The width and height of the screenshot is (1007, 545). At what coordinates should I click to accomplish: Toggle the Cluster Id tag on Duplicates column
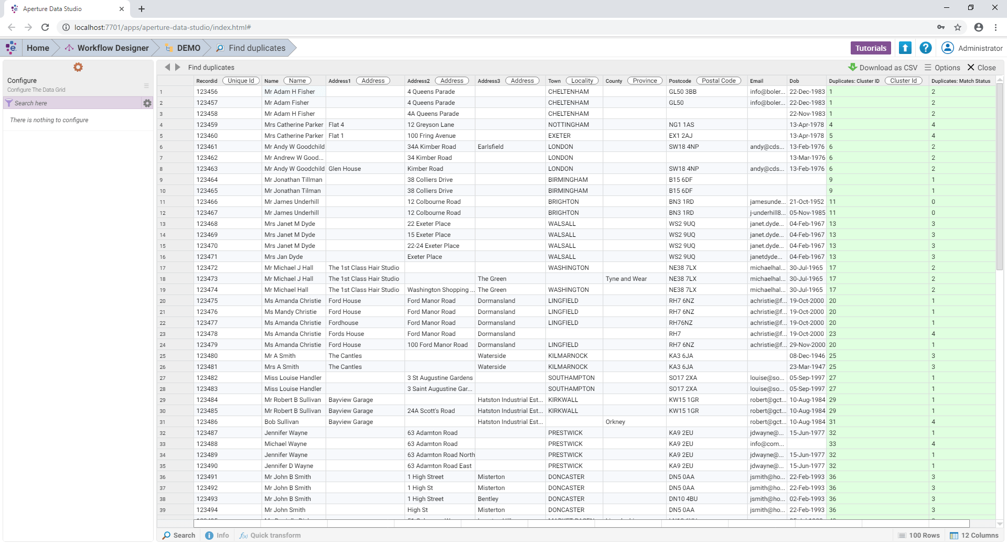(903, 80)
